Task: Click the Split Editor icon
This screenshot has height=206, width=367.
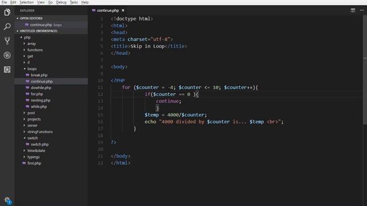Action: pos(353,10)
